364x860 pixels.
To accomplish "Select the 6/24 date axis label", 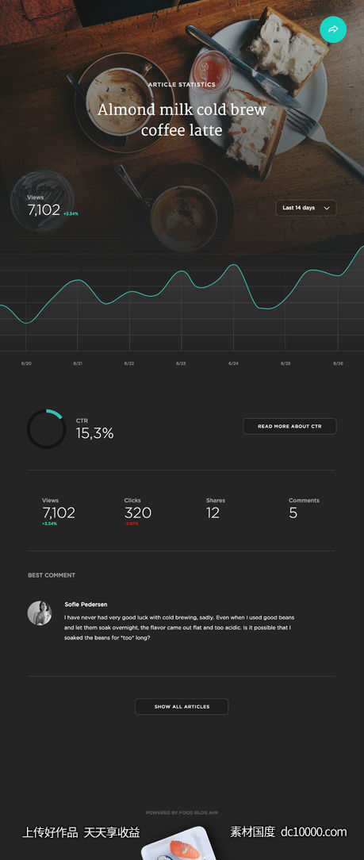I will tap(233, 363).
